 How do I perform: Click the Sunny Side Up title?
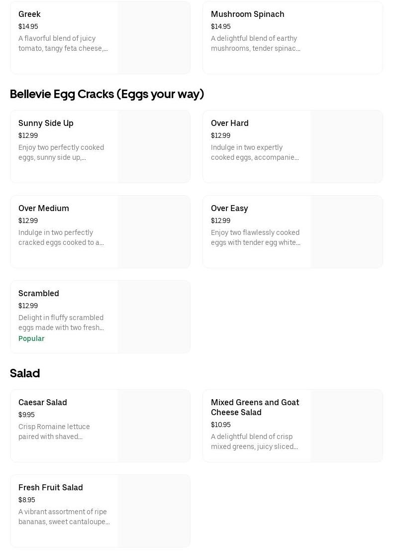[46, 123]
